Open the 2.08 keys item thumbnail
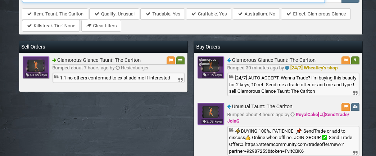This screenshot has width=376, height=156. [211, 114]
